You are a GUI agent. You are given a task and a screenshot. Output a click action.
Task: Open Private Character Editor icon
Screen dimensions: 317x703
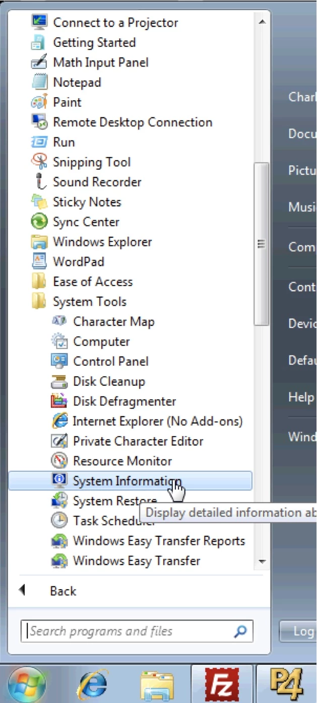click(59, 441)
